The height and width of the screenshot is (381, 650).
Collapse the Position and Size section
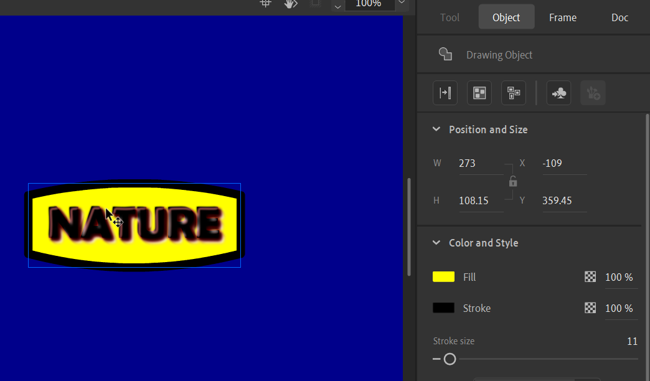(436, 129)
